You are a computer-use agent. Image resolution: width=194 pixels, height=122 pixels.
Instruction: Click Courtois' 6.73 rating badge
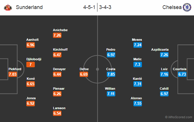pos(182,74)
